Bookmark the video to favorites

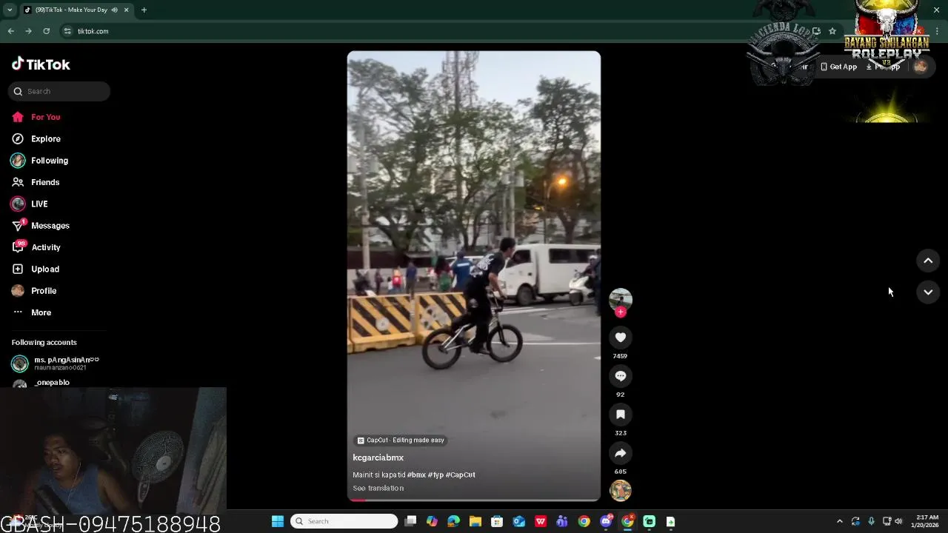621,415
